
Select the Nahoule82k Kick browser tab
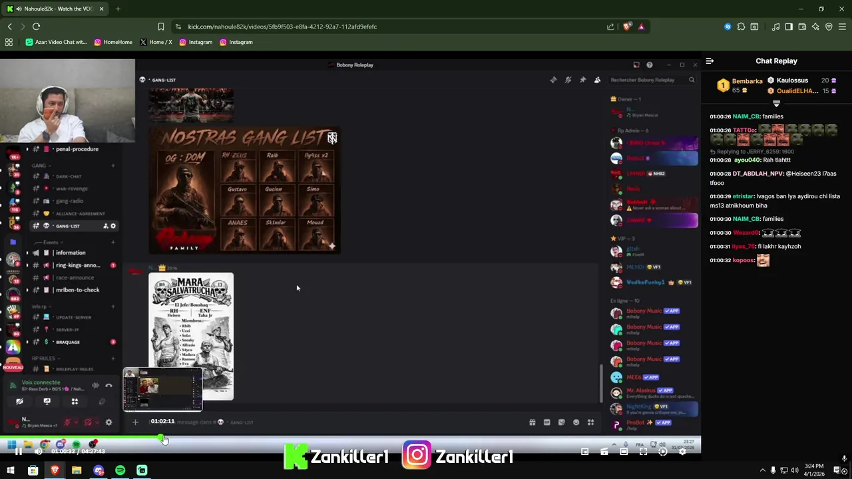point(55,9)
